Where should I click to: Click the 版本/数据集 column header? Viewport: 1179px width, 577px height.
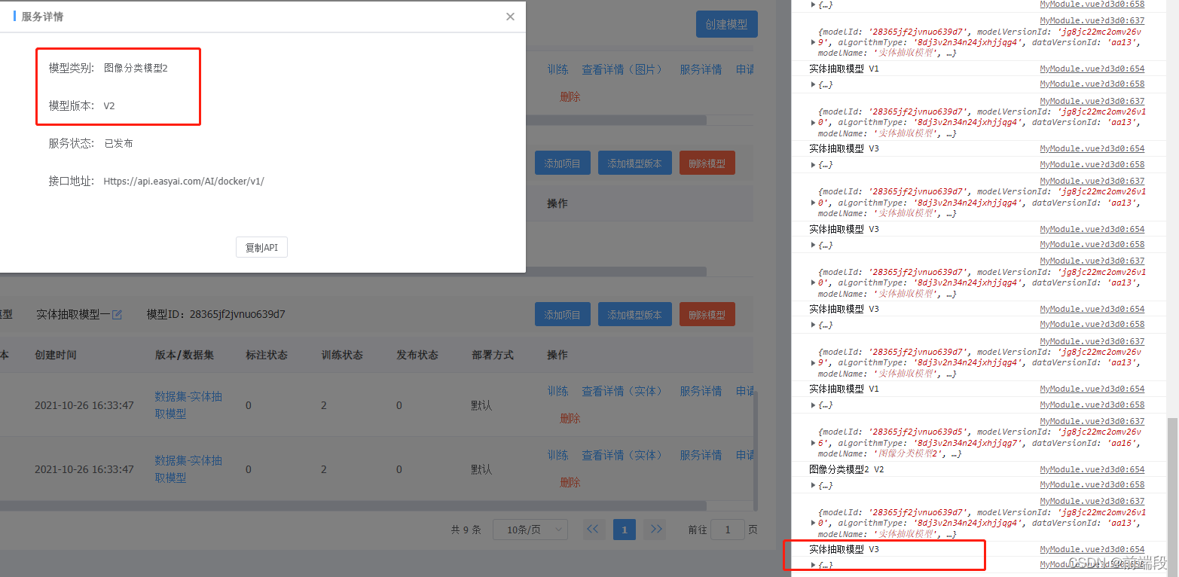pos(185,355)
